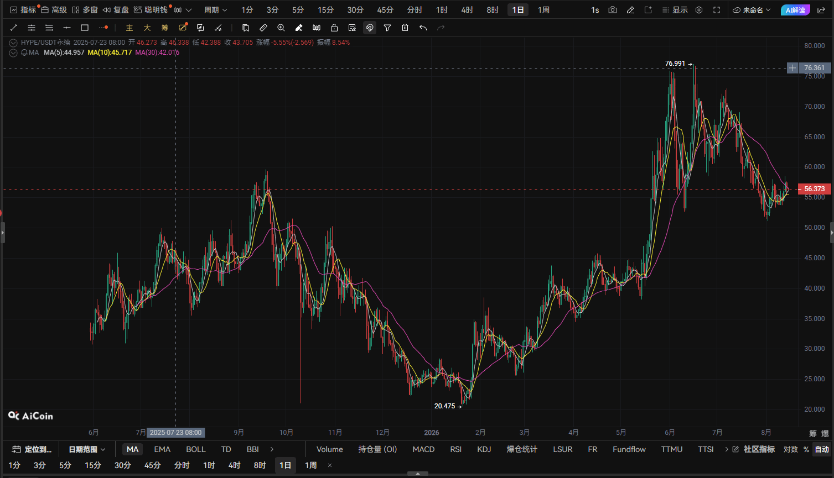This screenshot has height=478, width=834.
Task: Show more sub-indicators with chevron after TTSI
Action: pyautogui.click(x=727, y=449)
